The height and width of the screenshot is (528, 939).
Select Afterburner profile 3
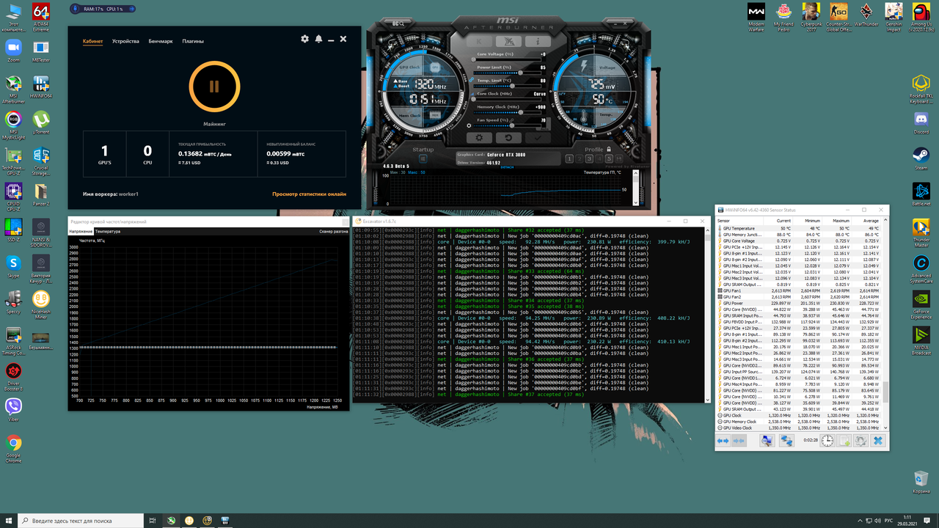pyautogui.click(x=589, y=158)
